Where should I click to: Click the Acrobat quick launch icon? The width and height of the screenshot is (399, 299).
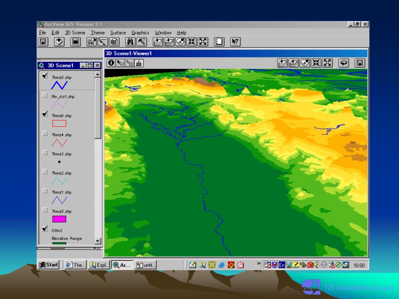point(241,265)
